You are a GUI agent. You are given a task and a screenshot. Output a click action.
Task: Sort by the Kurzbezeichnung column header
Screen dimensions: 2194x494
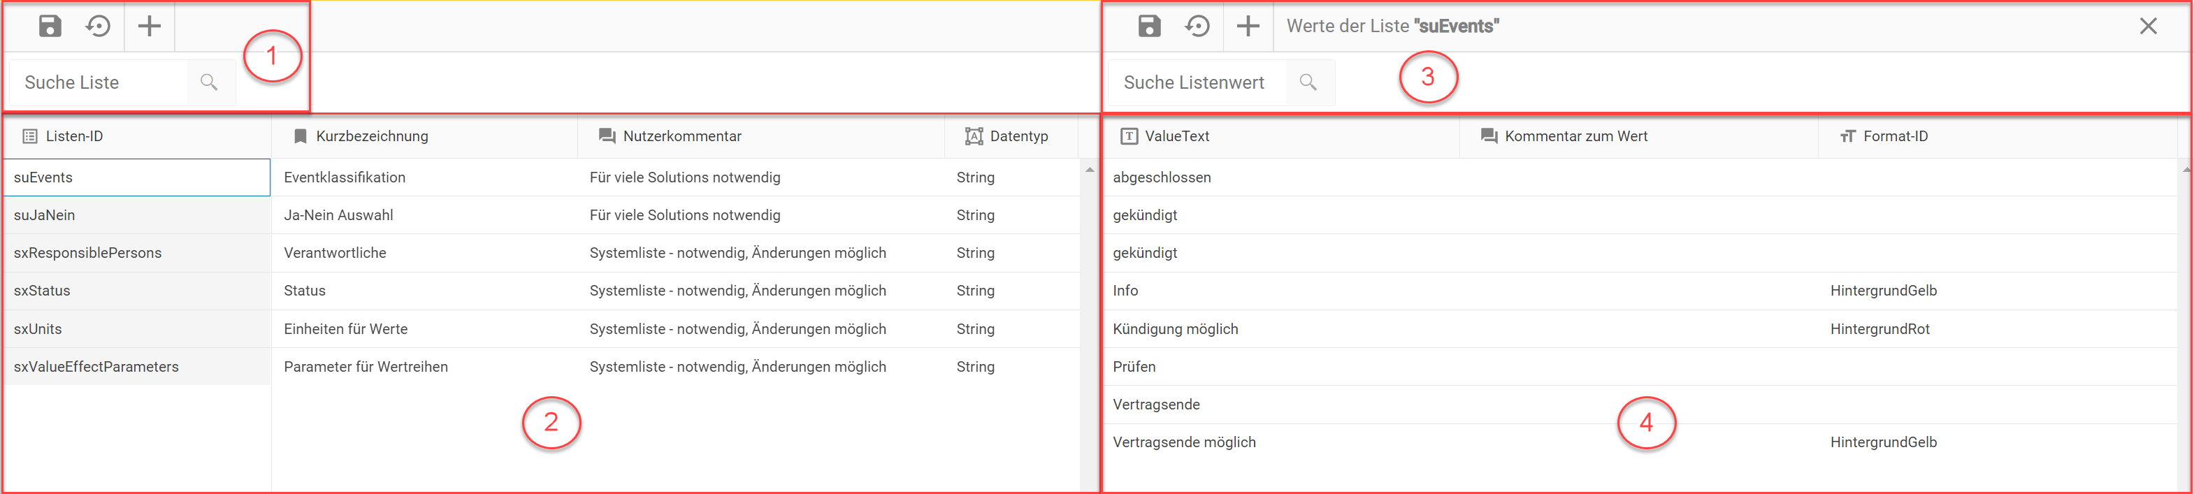(x=371, y=136)
